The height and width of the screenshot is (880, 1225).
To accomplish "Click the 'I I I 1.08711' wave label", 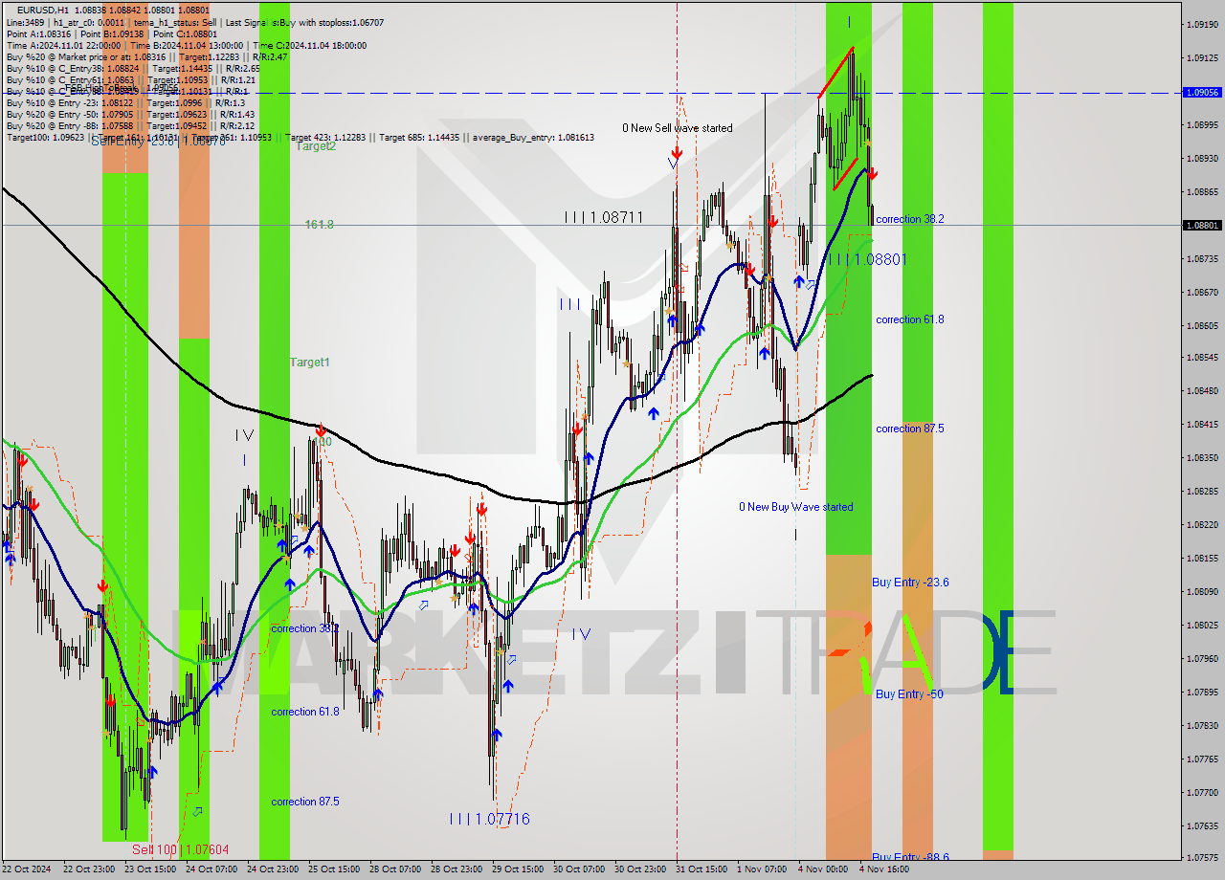I will 603,218.
